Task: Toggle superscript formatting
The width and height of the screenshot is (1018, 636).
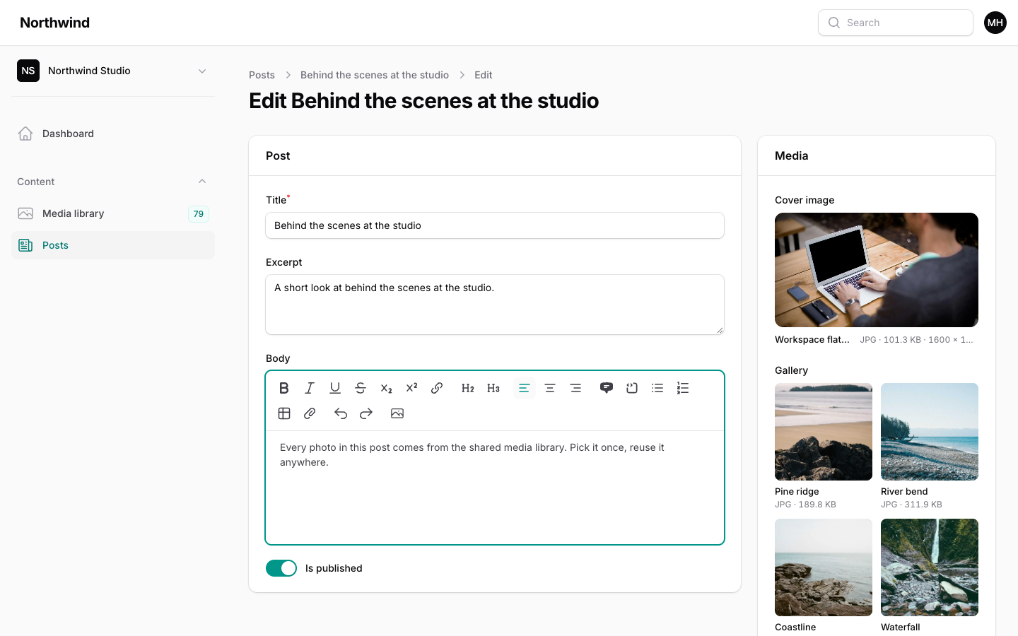Action: (x=411, y=388)
